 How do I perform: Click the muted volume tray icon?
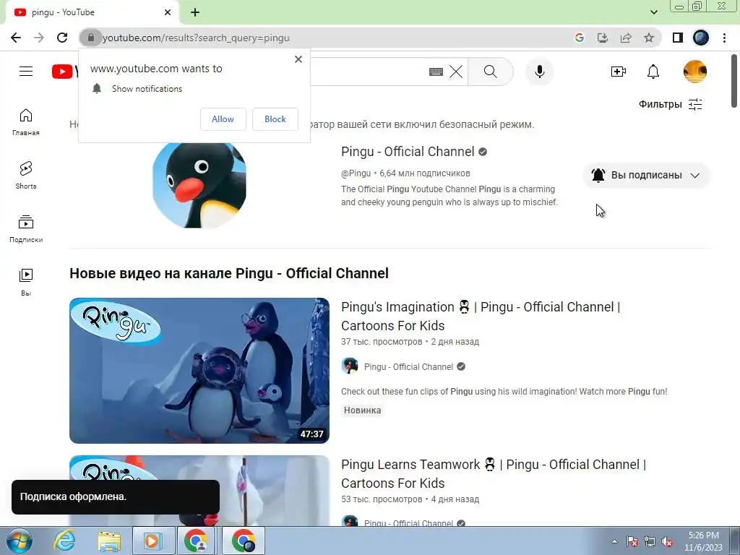[667, 542]
